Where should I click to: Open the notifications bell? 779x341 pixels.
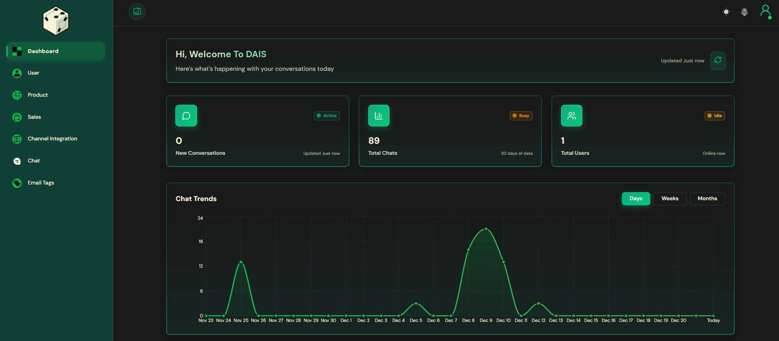tap(744, 12)
